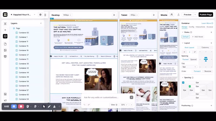Choose Spaced spacing option
Screen dimensions: 216x121
click(193, 59)
